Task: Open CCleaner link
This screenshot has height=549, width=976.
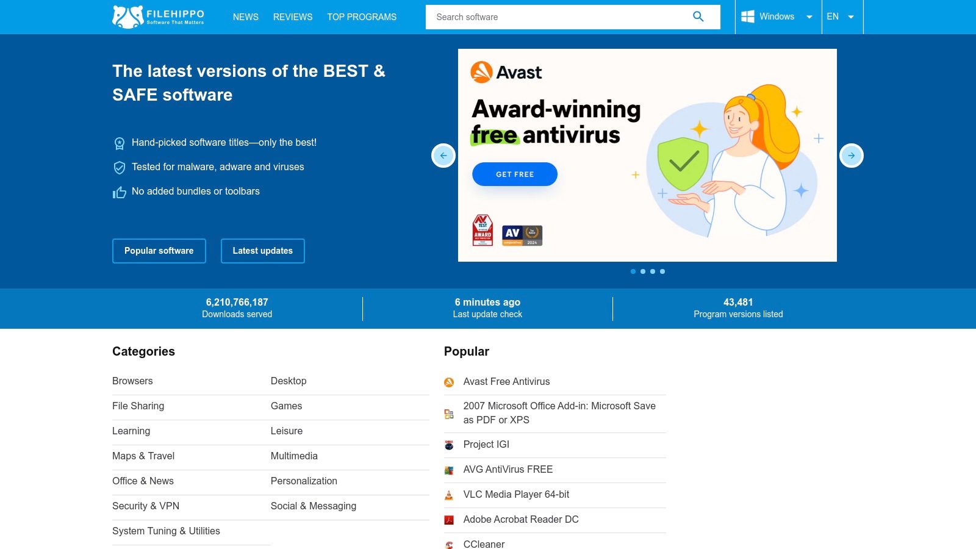Action: click(484, 544)
